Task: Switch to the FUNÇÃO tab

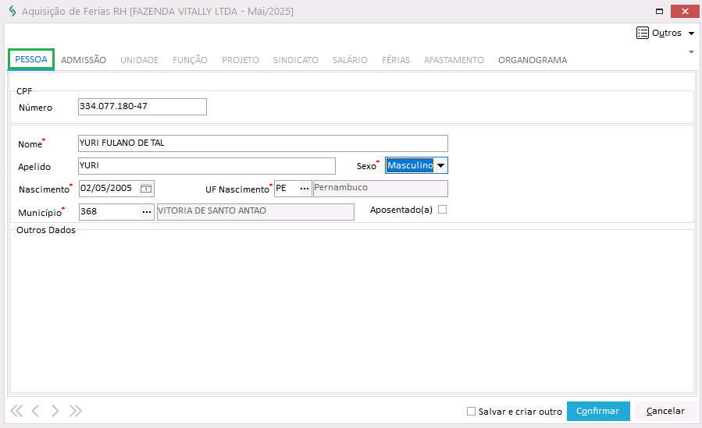Action: coord(190,60)
